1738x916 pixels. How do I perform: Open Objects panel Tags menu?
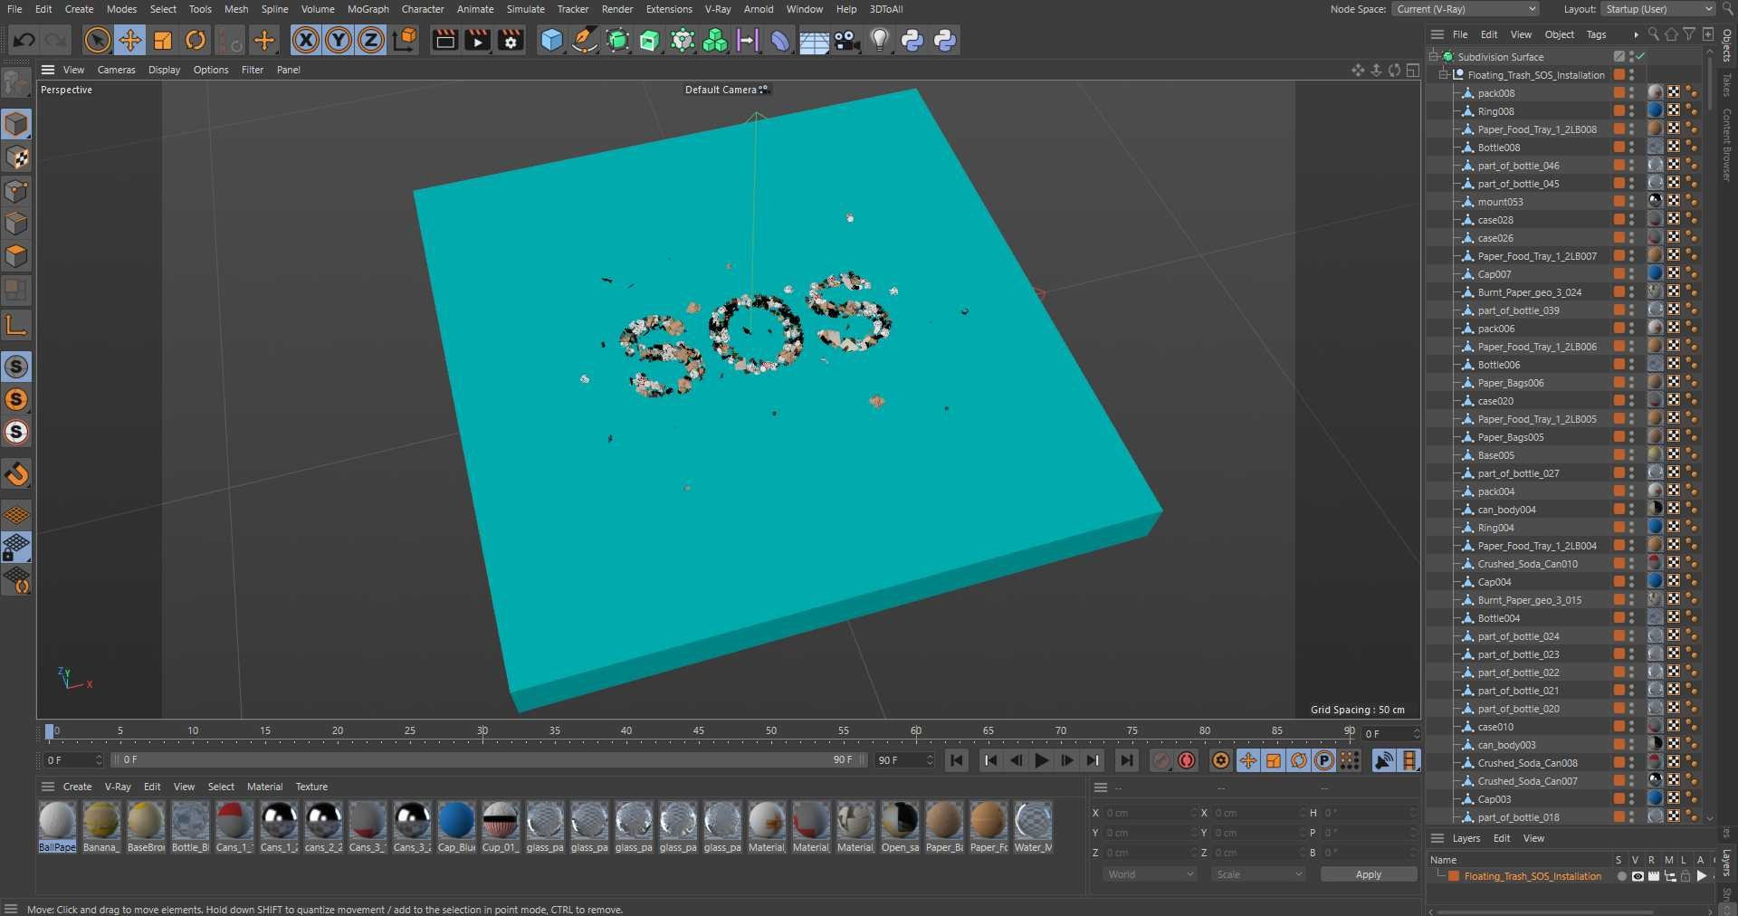pos(1596,34)
